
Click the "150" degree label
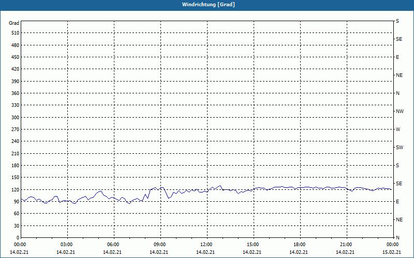pos(16,178)
